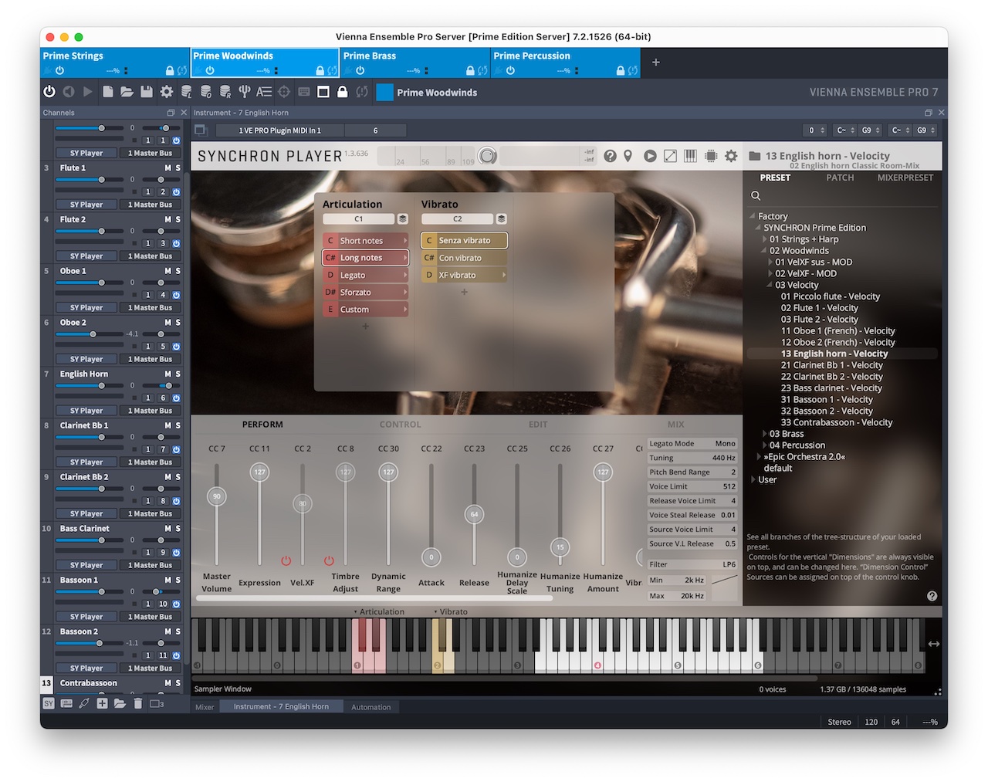
Task: Click the play icon in Synchron Player header
Action: [x=650, y=156]
